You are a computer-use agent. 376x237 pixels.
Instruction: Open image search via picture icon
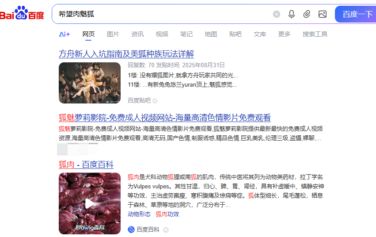[x=323, y=14]
